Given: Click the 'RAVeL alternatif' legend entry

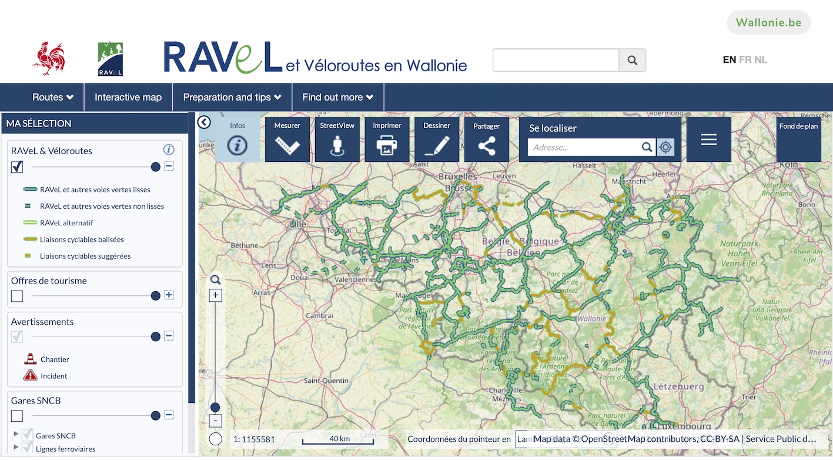Looking at the screenshot, I should coord(66,223).
